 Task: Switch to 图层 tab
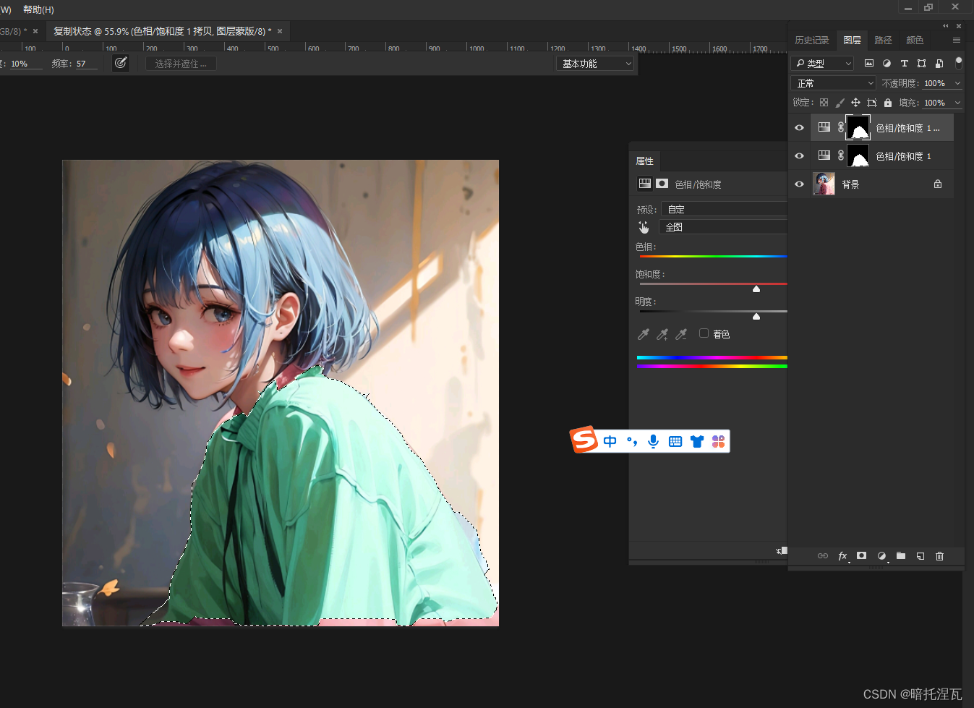[x=852, y=40]
